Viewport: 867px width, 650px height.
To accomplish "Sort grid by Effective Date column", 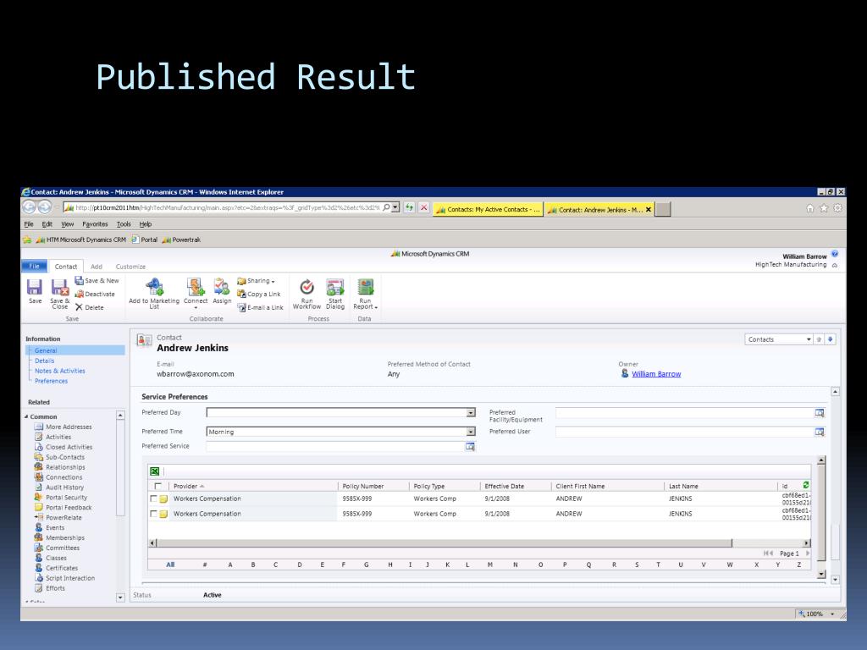I will pos(505,487).
